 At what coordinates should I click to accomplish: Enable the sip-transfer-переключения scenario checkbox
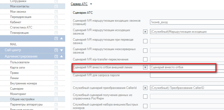point(145,59)
